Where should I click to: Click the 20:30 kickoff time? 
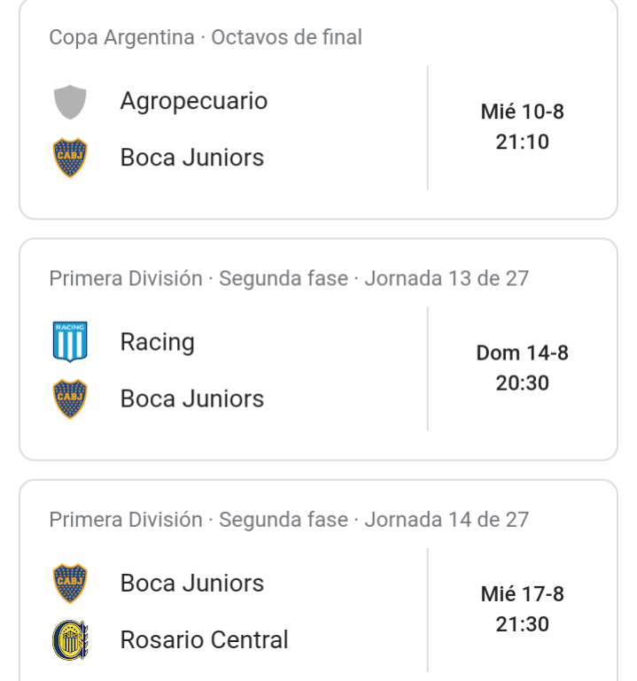pyautogui.click(x=523, y=383)
